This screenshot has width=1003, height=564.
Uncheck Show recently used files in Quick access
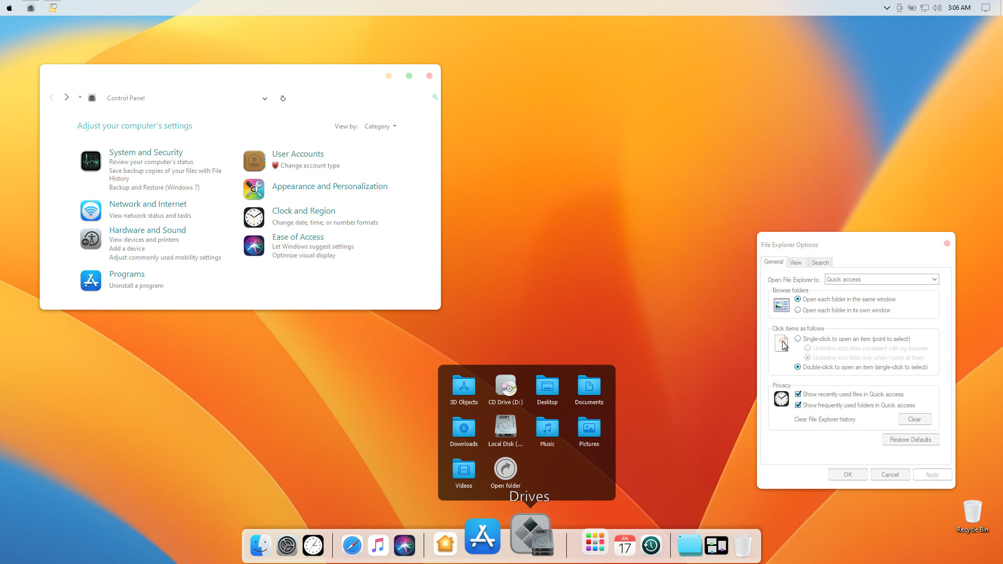798,394
